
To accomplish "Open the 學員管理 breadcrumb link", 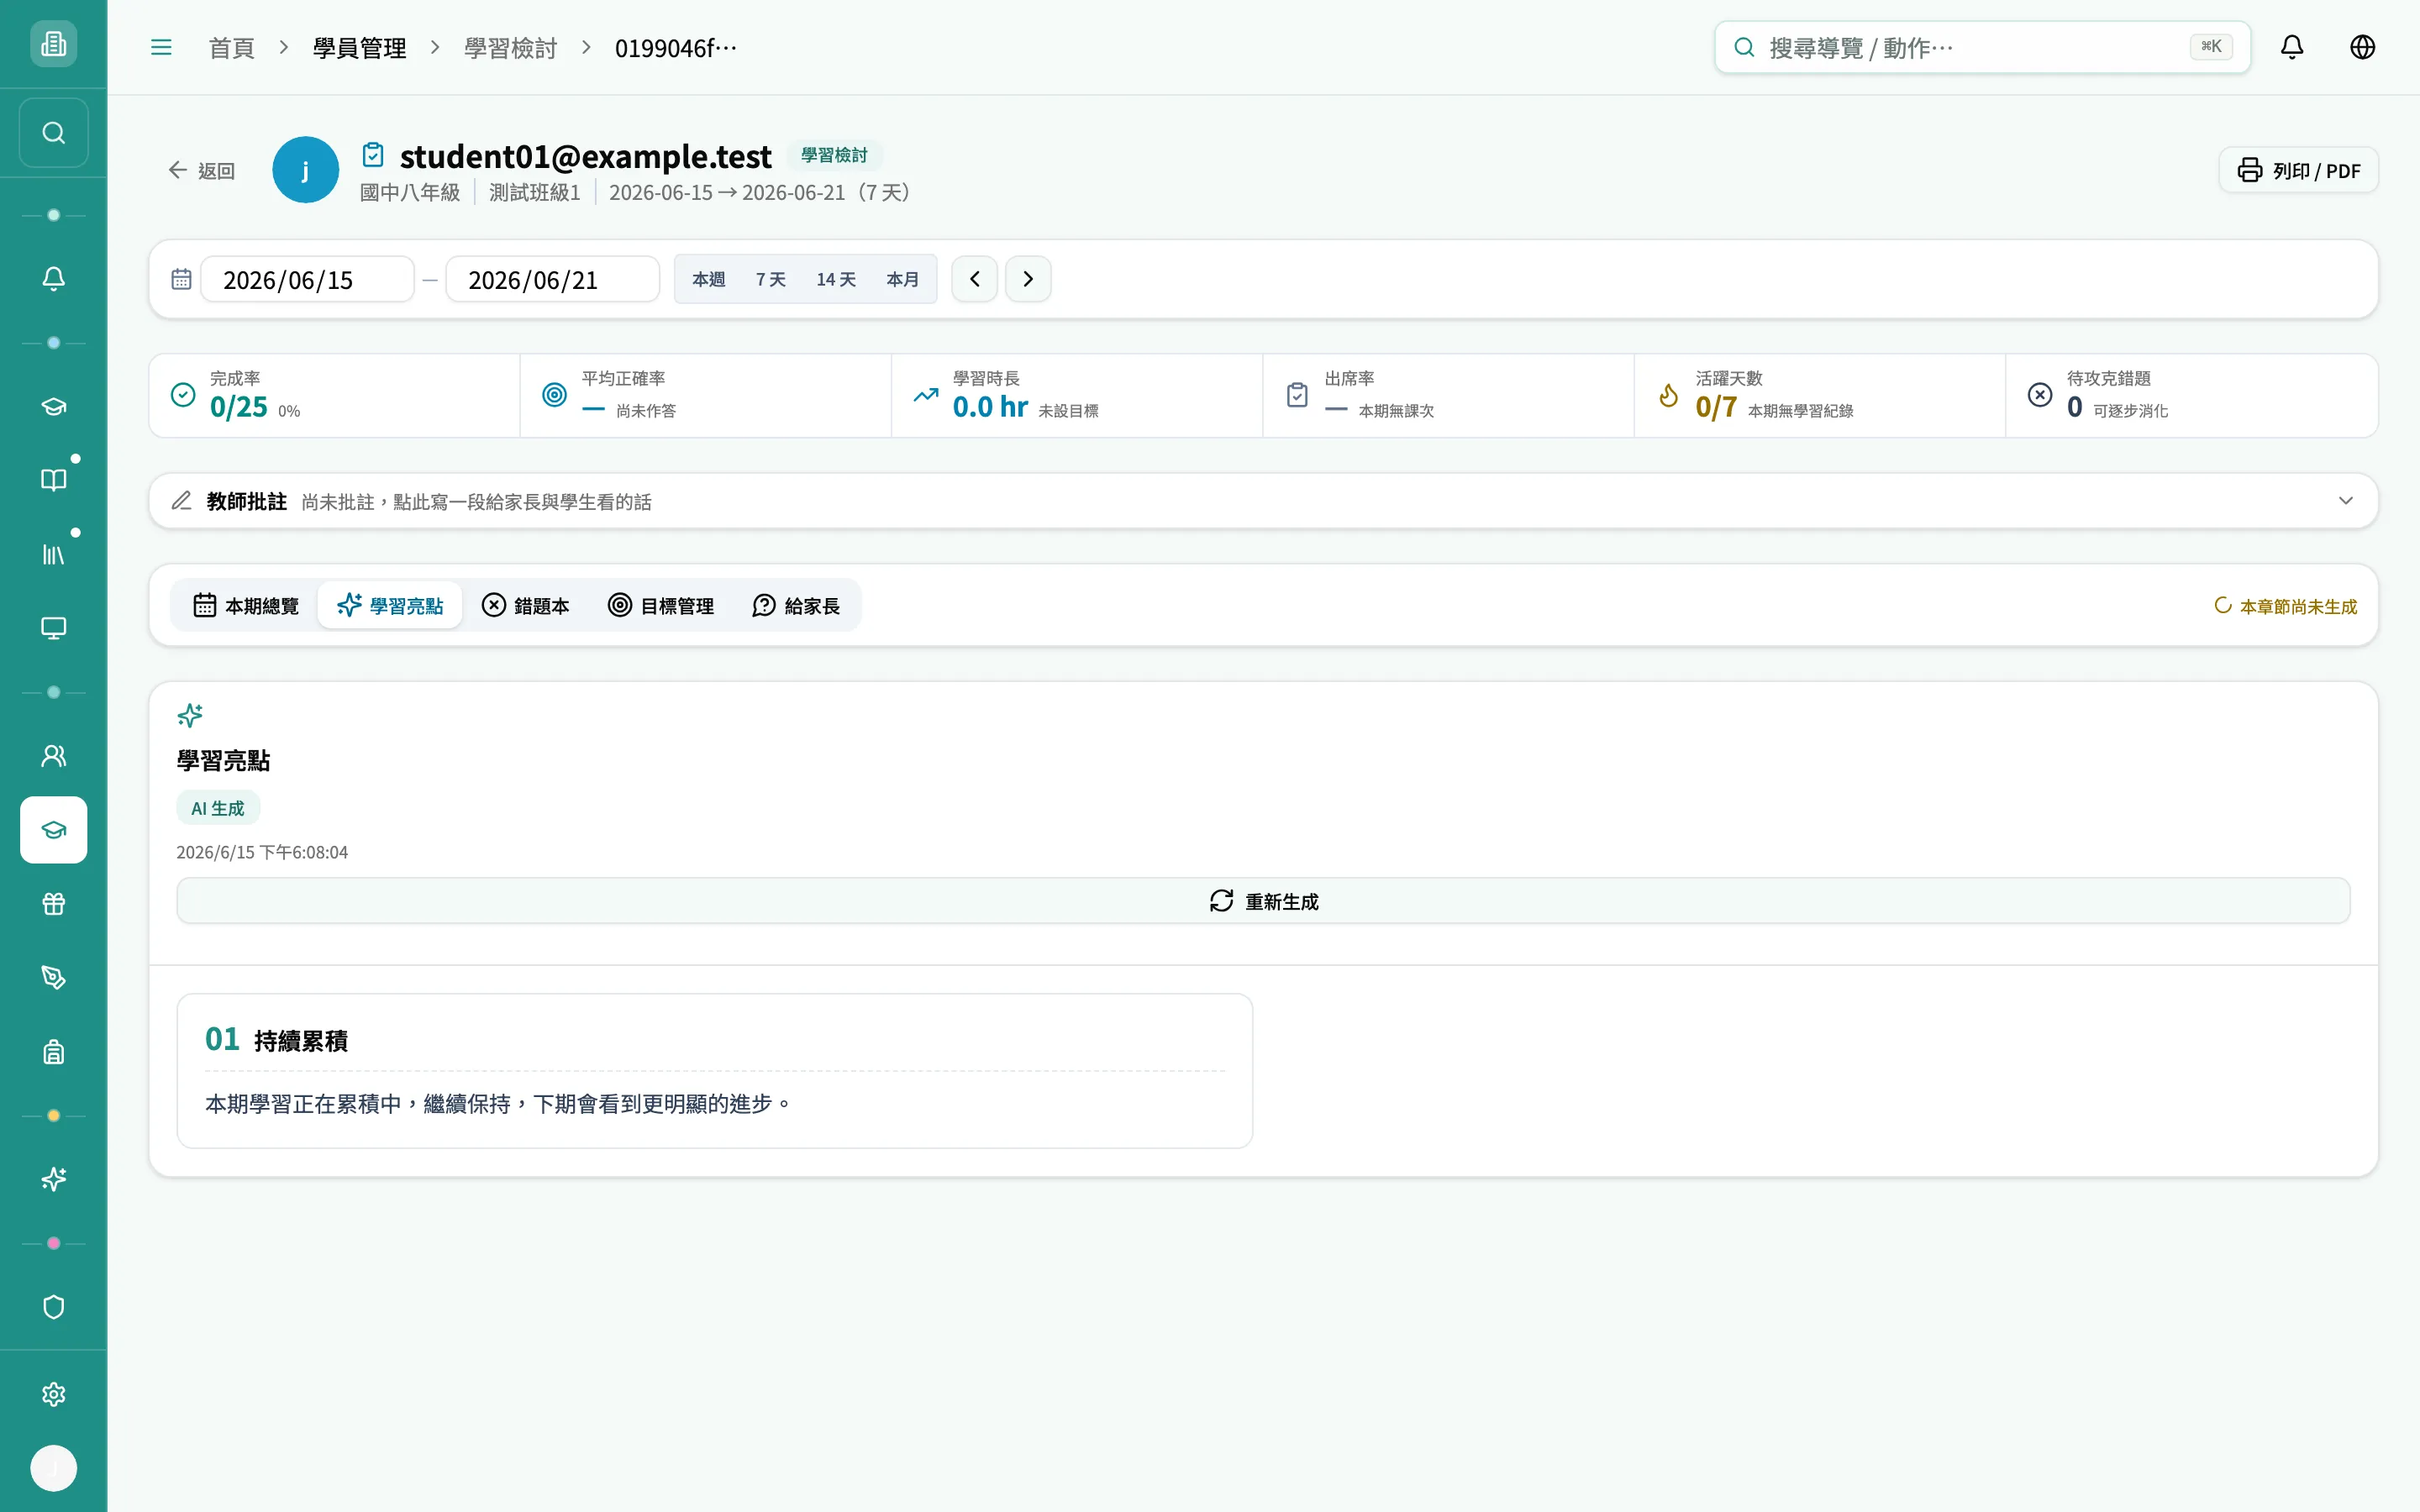I will (359, 48).
